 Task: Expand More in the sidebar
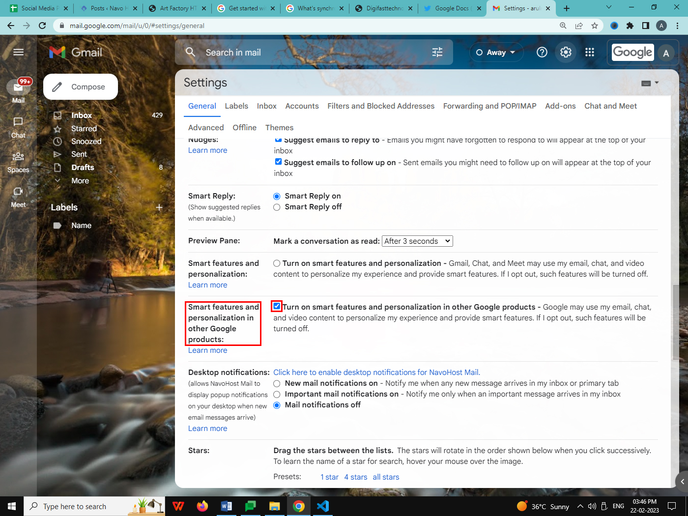(x=80, y=180)
